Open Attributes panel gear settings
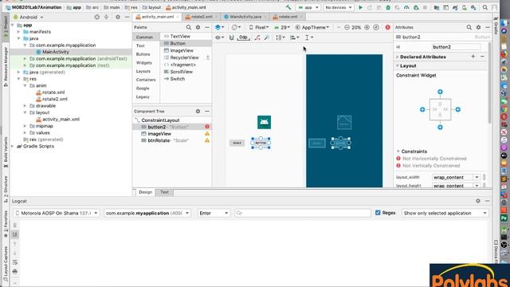 [478, 27]
